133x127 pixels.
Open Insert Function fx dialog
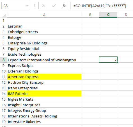click(64, 6)
